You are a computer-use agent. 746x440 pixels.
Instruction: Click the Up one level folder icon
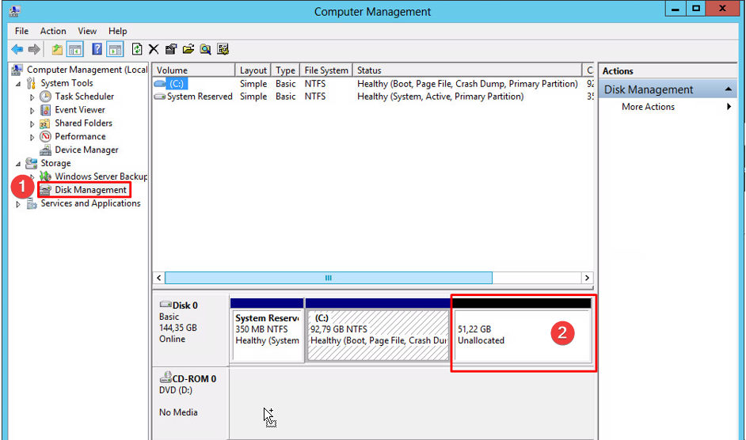(x=57, y=49)
